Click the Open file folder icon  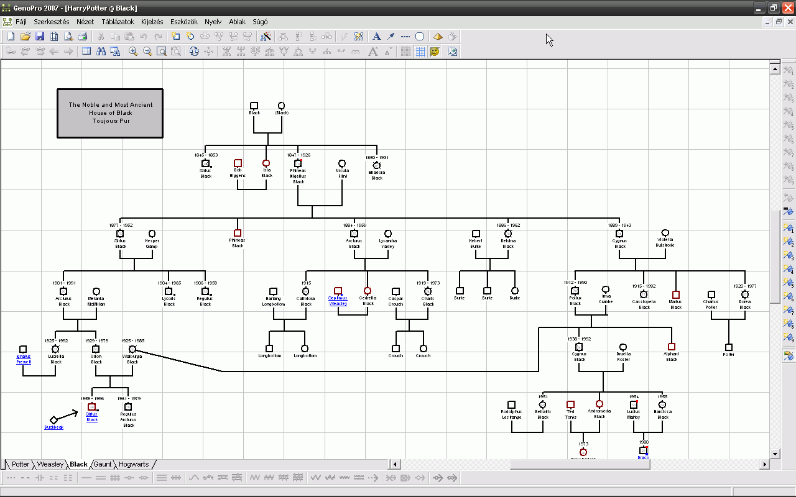click(25, 37)
